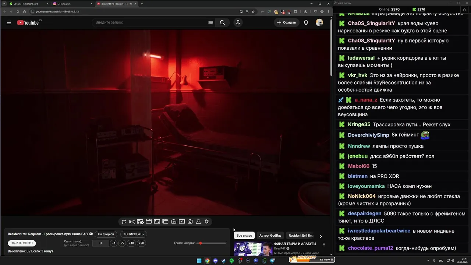
Task: Open the Создать create menu
Action: pos(286,22)
